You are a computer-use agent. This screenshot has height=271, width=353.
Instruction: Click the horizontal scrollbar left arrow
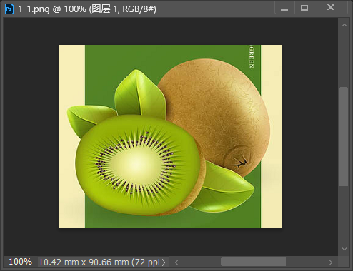[x=176, y=262]
